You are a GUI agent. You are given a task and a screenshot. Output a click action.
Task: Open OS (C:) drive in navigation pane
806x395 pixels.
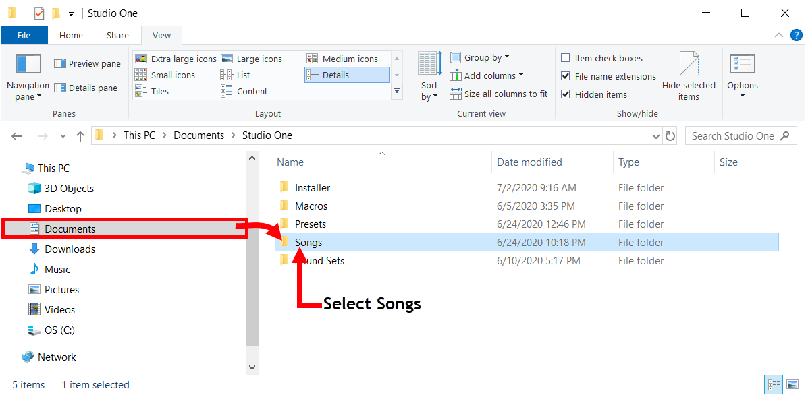coord(59,330)
